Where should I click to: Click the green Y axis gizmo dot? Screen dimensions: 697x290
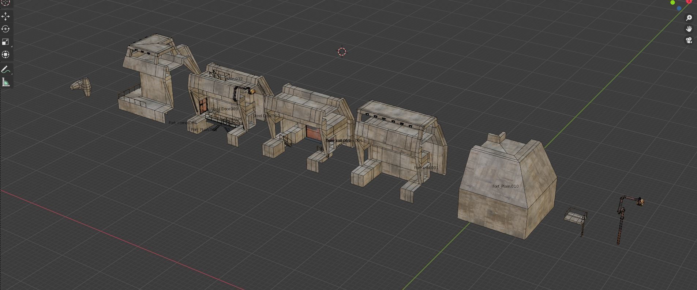coord(672,3)
